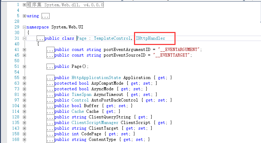Click the using keyword on line 5
The height and width of the screenshot is (143, 261).
tap(33, 16)
